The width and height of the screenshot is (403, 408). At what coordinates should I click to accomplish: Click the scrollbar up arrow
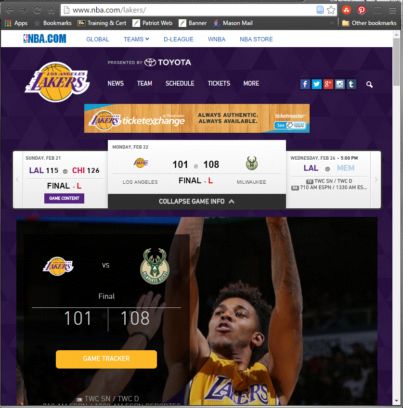(396, 35)
